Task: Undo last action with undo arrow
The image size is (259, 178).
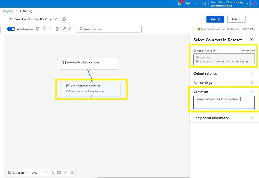Action: pyautogui.click(x=44, y=29)
